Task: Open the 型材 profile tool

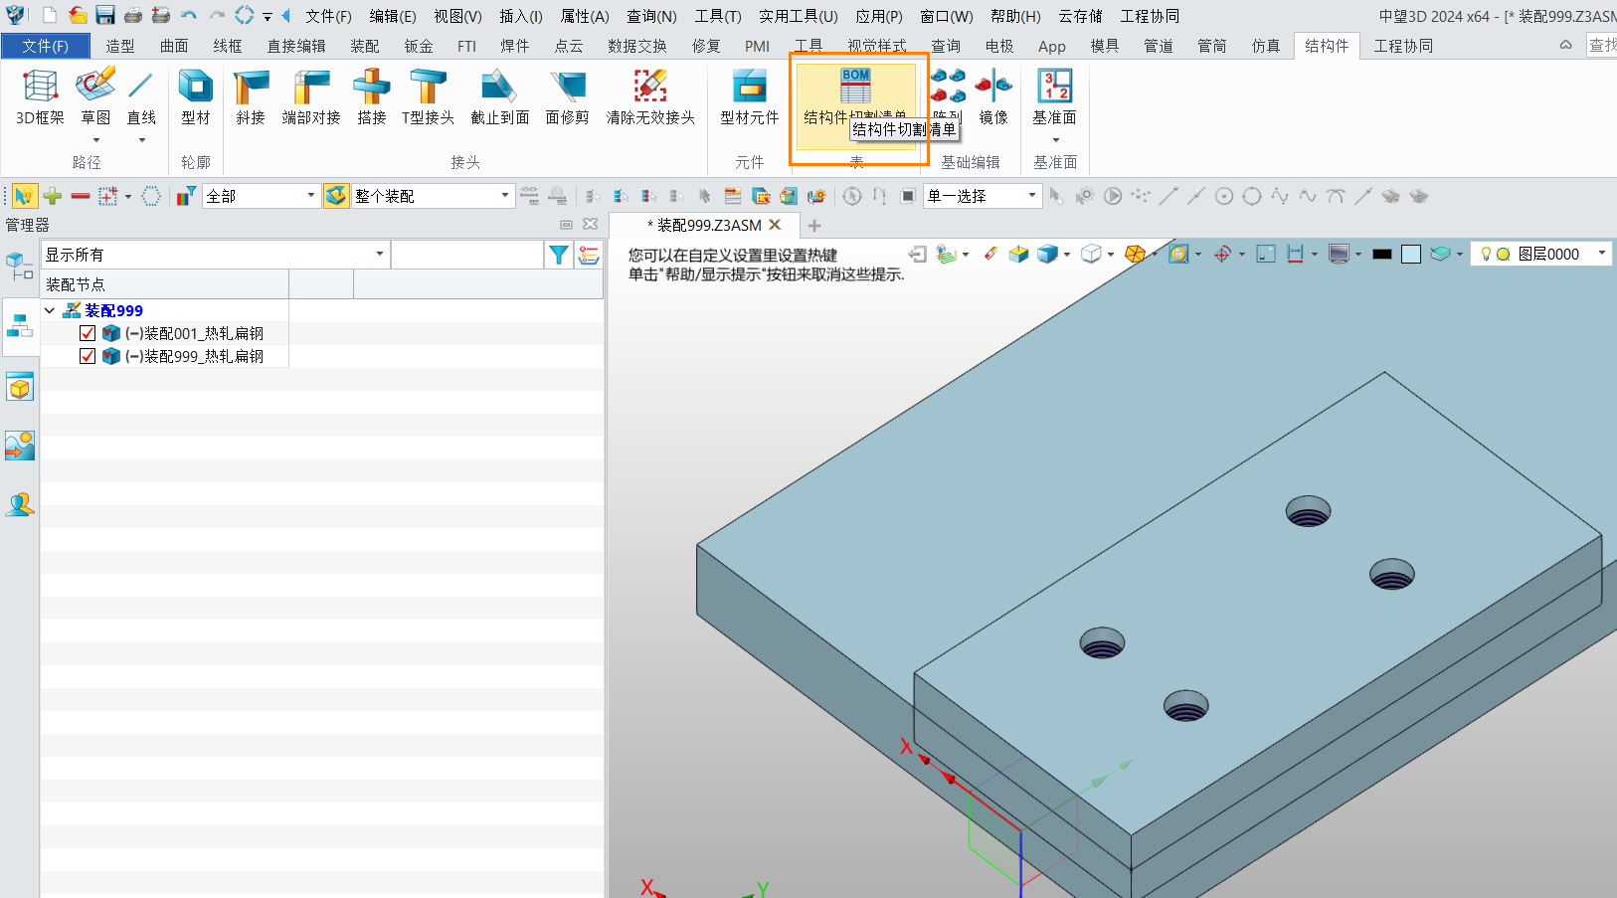Action: [196, 96]
